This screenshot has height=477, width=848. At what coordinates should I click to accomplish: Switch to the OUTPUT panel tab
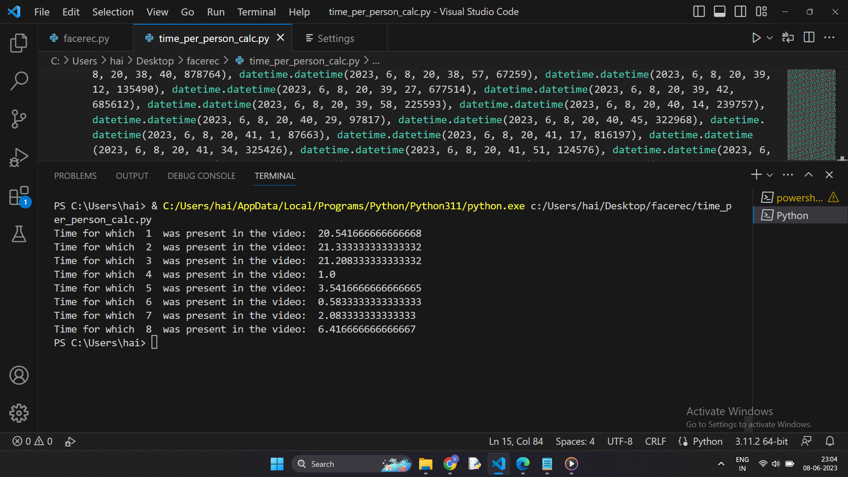coord(132,176)
